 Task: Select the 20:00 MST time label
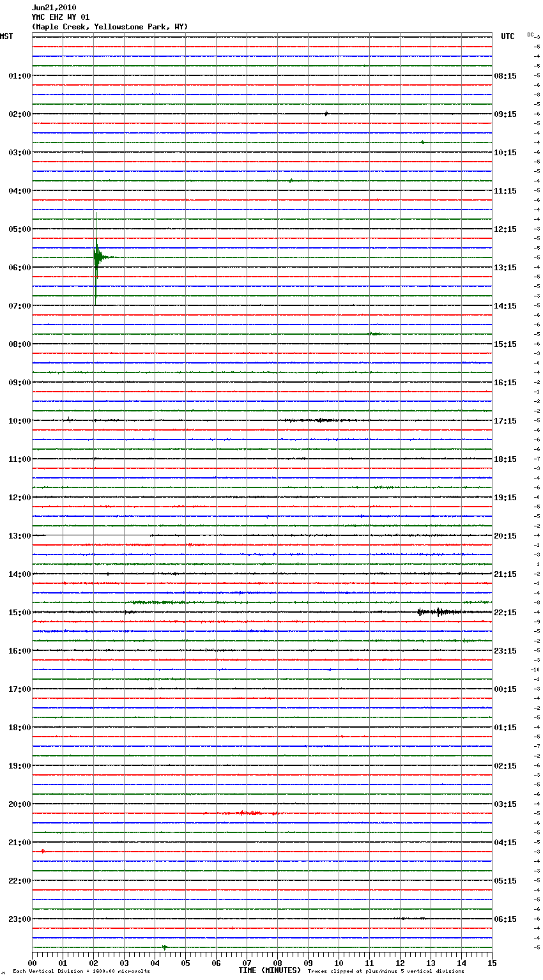coord(19,804)
